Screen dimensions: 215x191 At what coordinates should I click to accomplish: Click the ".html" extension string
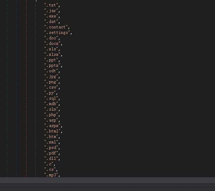pyautogui.click(x=52, y=131)
